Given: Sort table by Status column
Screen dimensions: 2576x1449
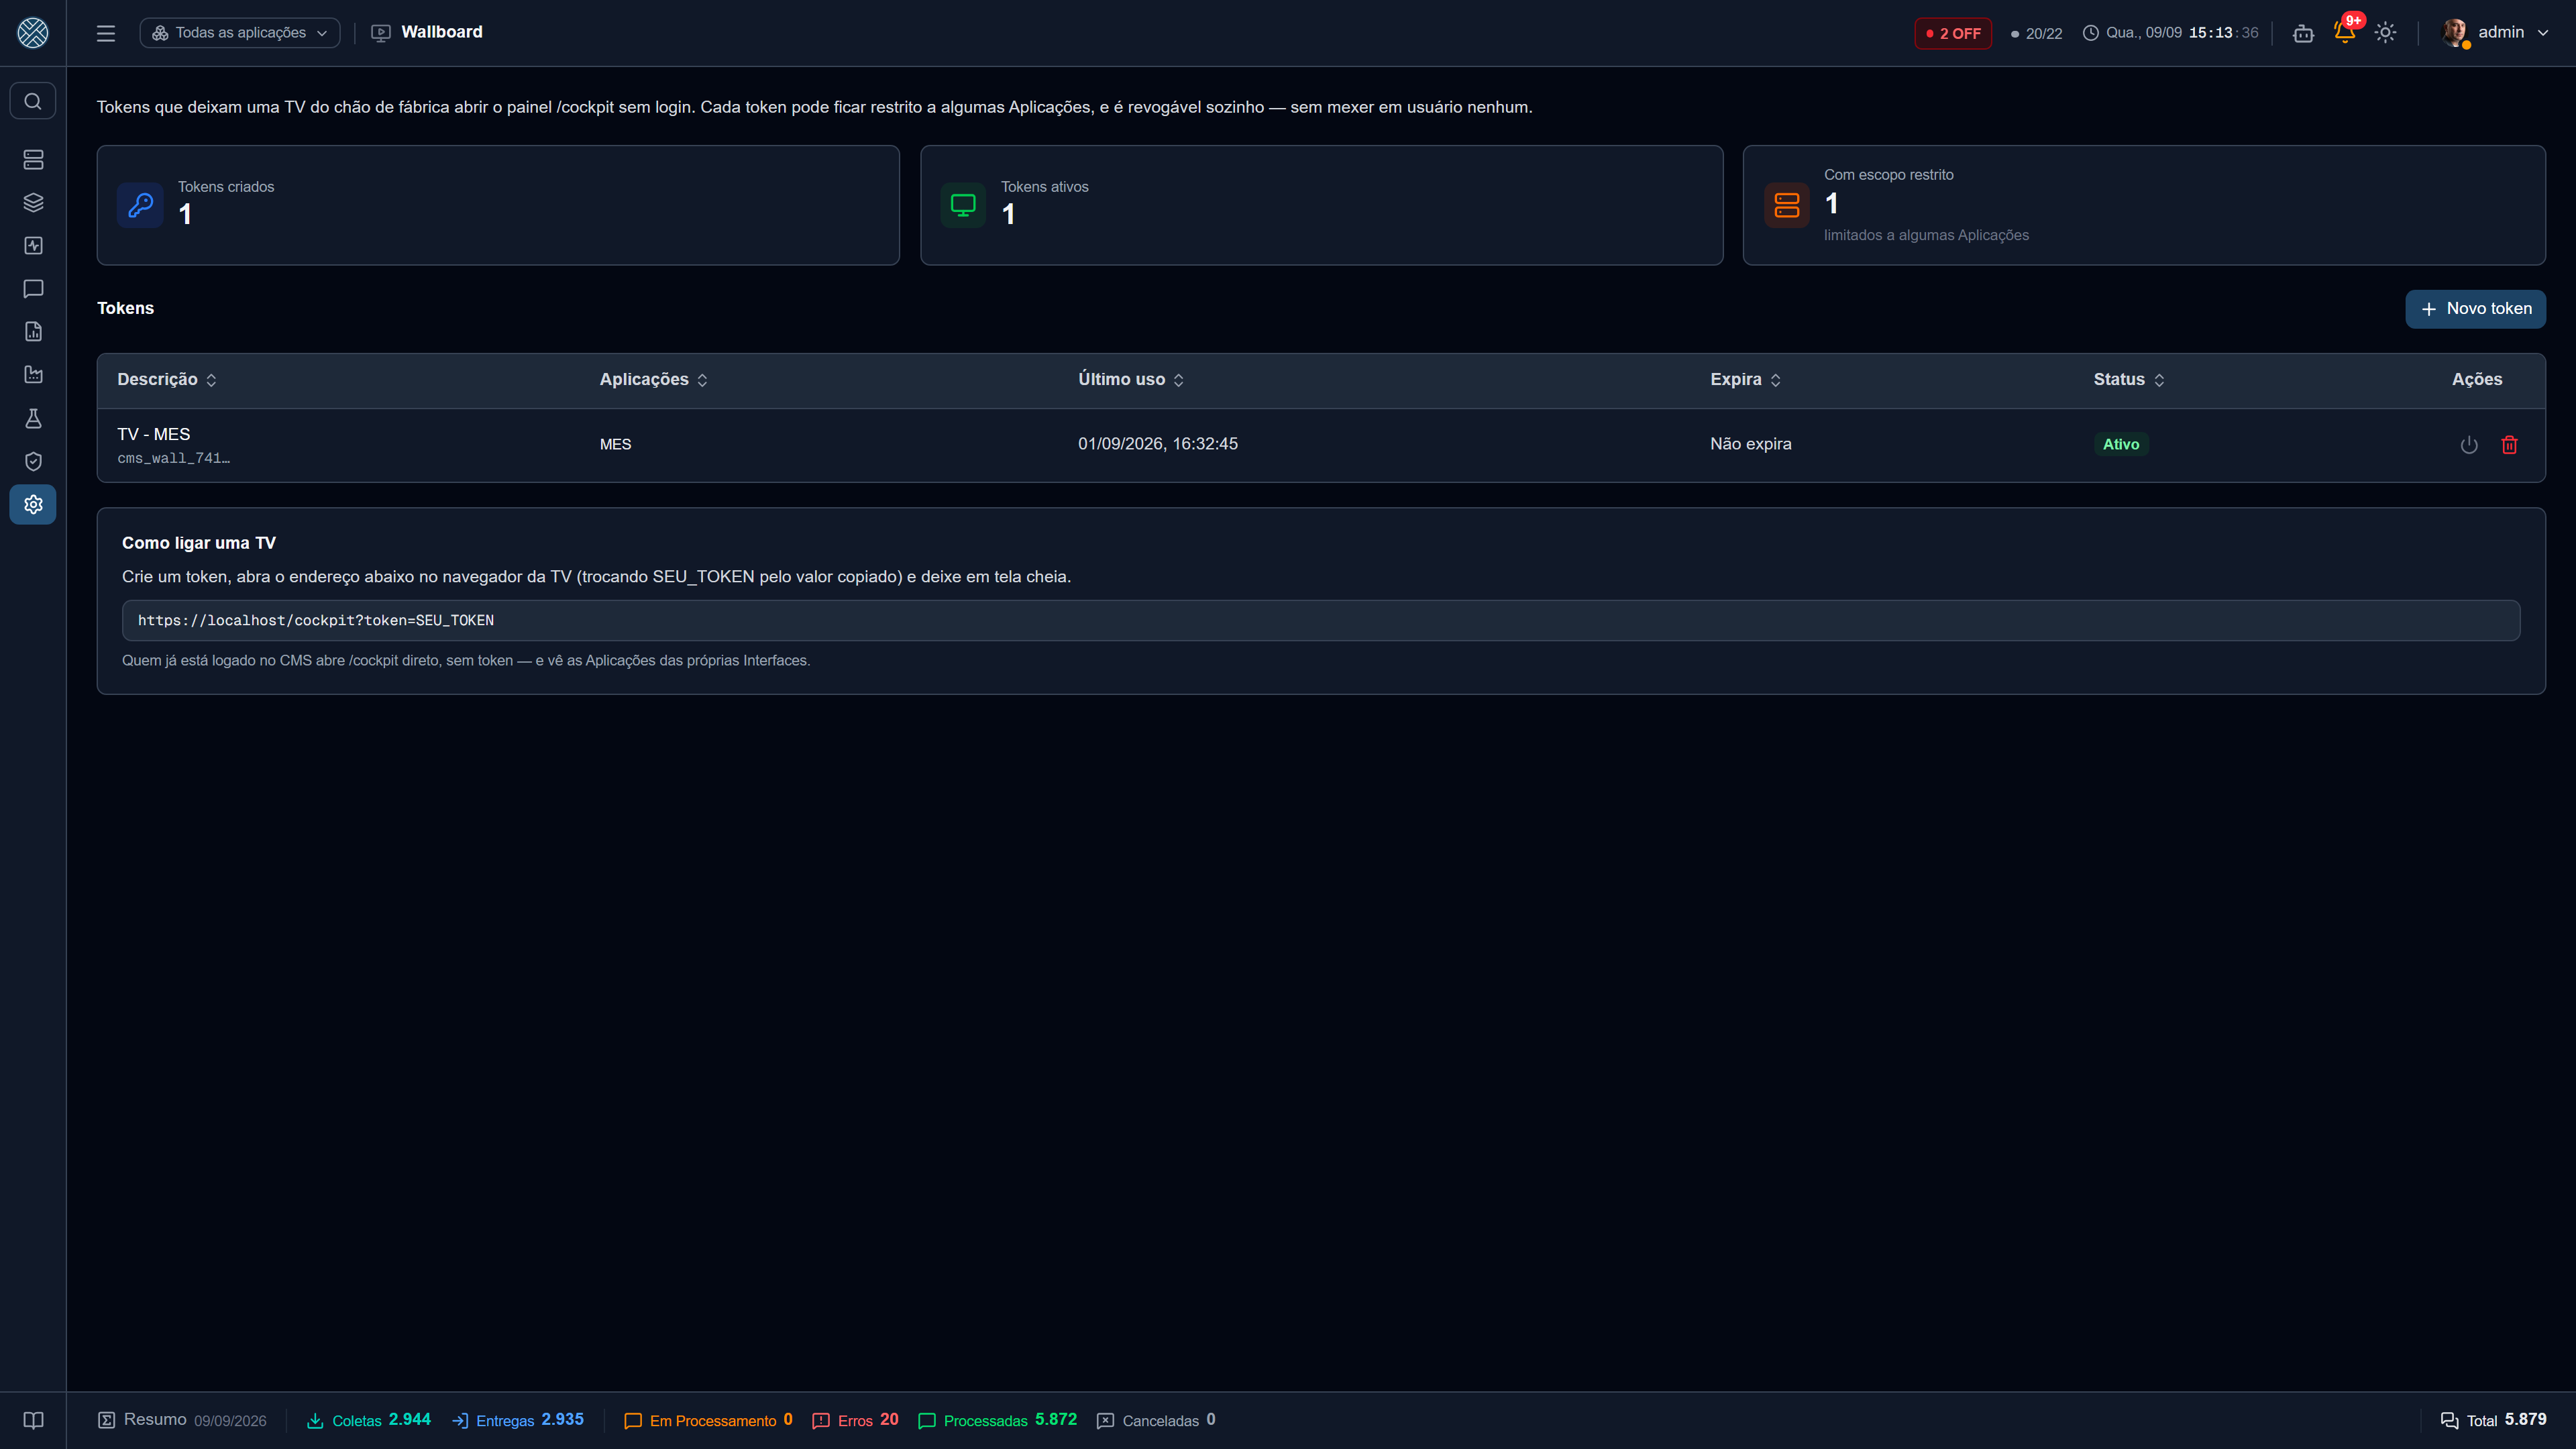Looking at the screenshot, I should [2129, 380].
